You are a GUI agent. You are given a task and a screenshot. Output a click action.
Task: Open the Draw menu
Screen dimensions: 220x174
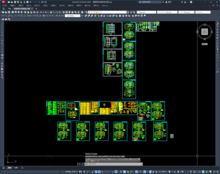pos(54,5)
